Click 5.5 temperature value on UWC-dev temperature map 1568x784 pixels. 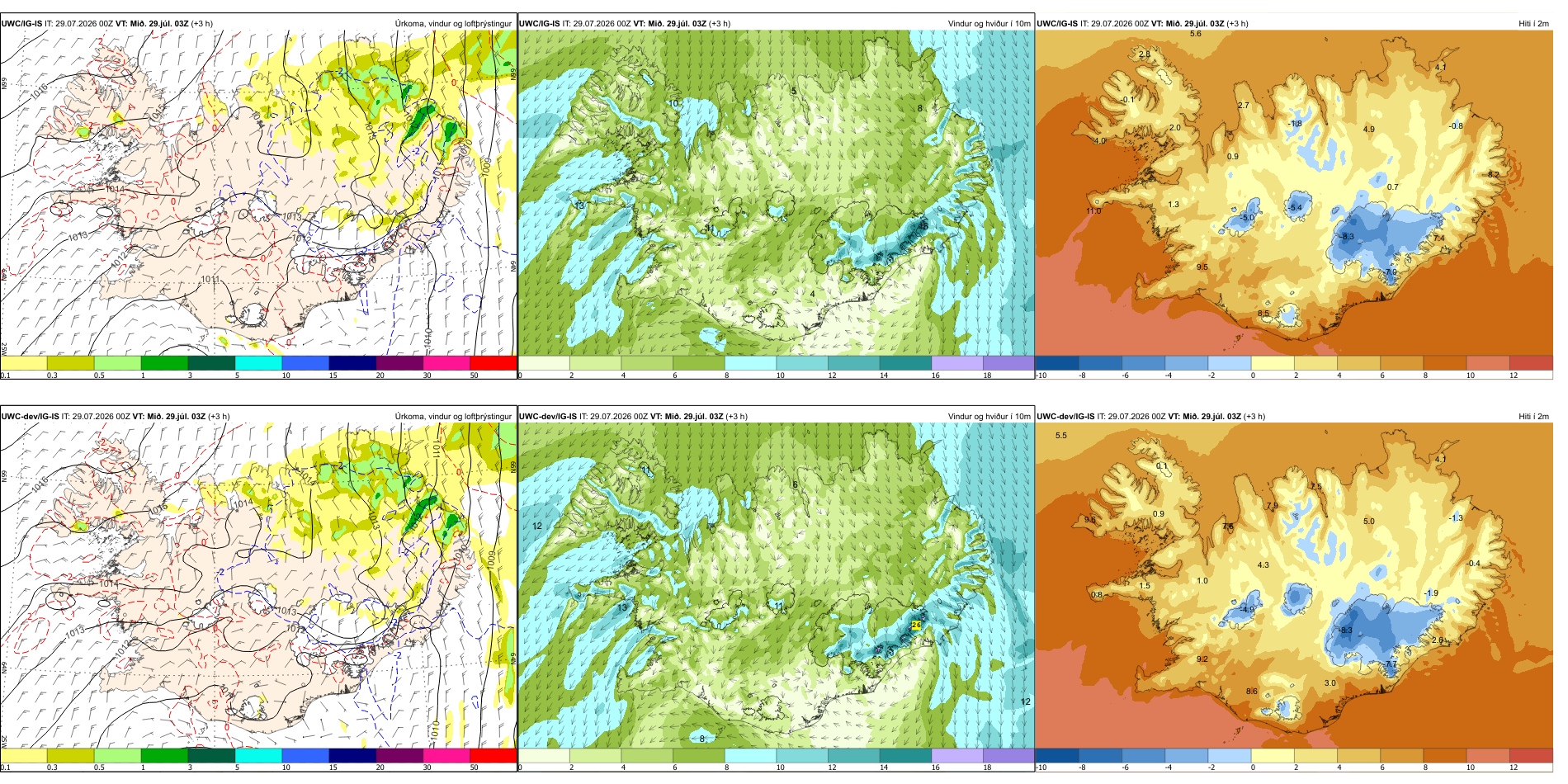point(1061,436)
